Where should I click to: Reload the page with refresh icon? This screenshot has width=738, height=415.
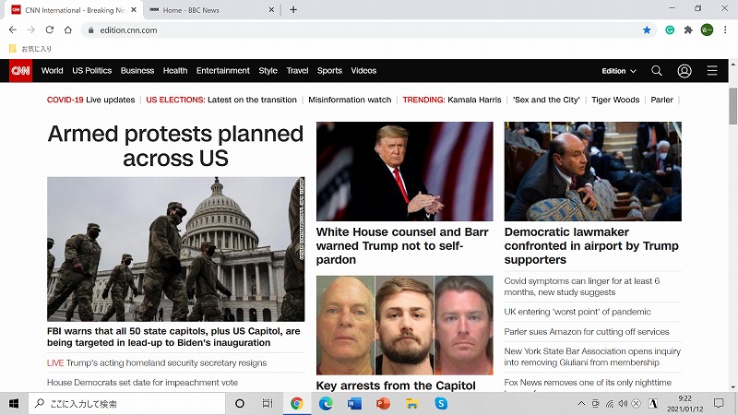(50, 30)
